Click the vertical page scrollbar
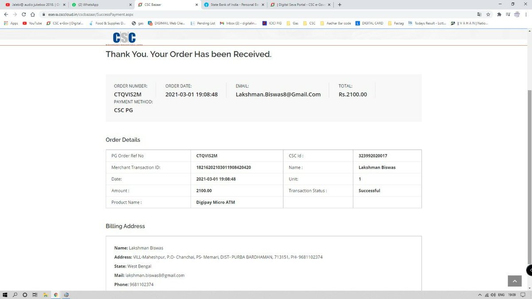This screenshot has width=532, height=299. coord(530,177)
